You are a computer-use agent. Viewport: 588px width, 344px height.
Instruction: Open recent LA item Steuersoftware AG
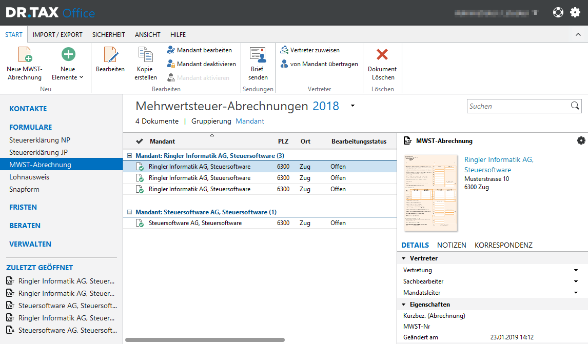tap(62, 330)
